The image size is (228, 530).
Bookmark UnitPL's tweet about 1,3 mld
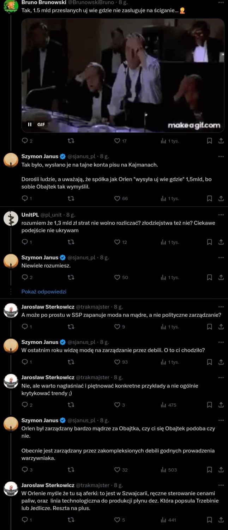click(x=209, y=242)
